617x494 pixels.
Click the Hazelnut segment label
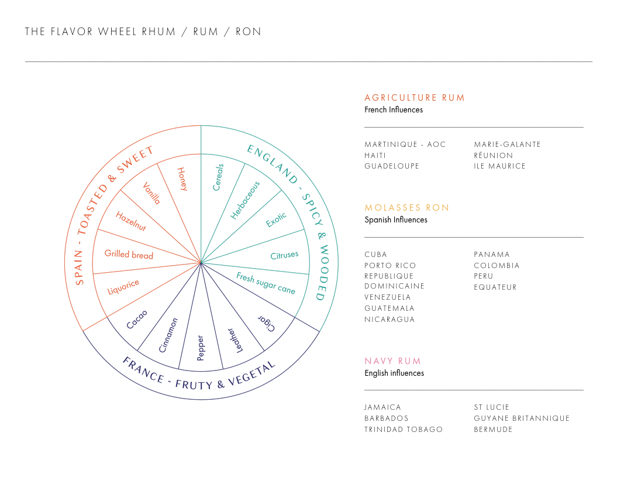click(130, 221)
